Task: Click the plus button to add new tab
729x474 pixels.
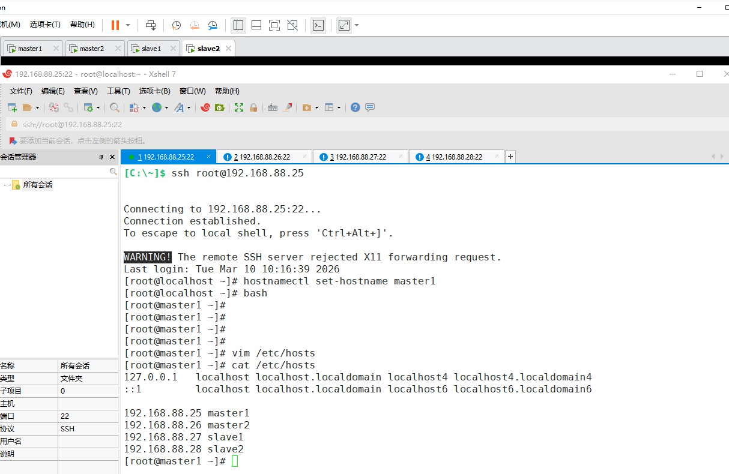Action: pyautogui.click(x=510, y=157)
